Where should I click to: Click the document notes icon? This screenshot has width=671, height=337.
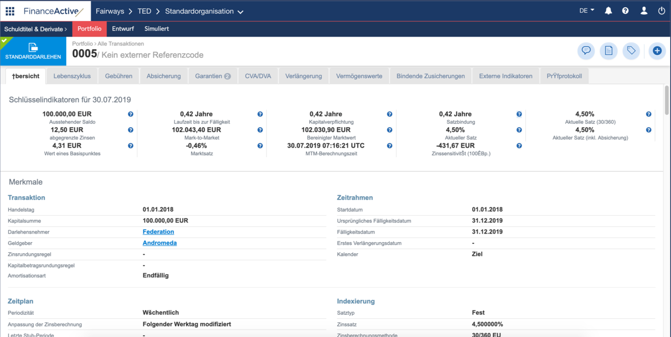click(608, 51)
